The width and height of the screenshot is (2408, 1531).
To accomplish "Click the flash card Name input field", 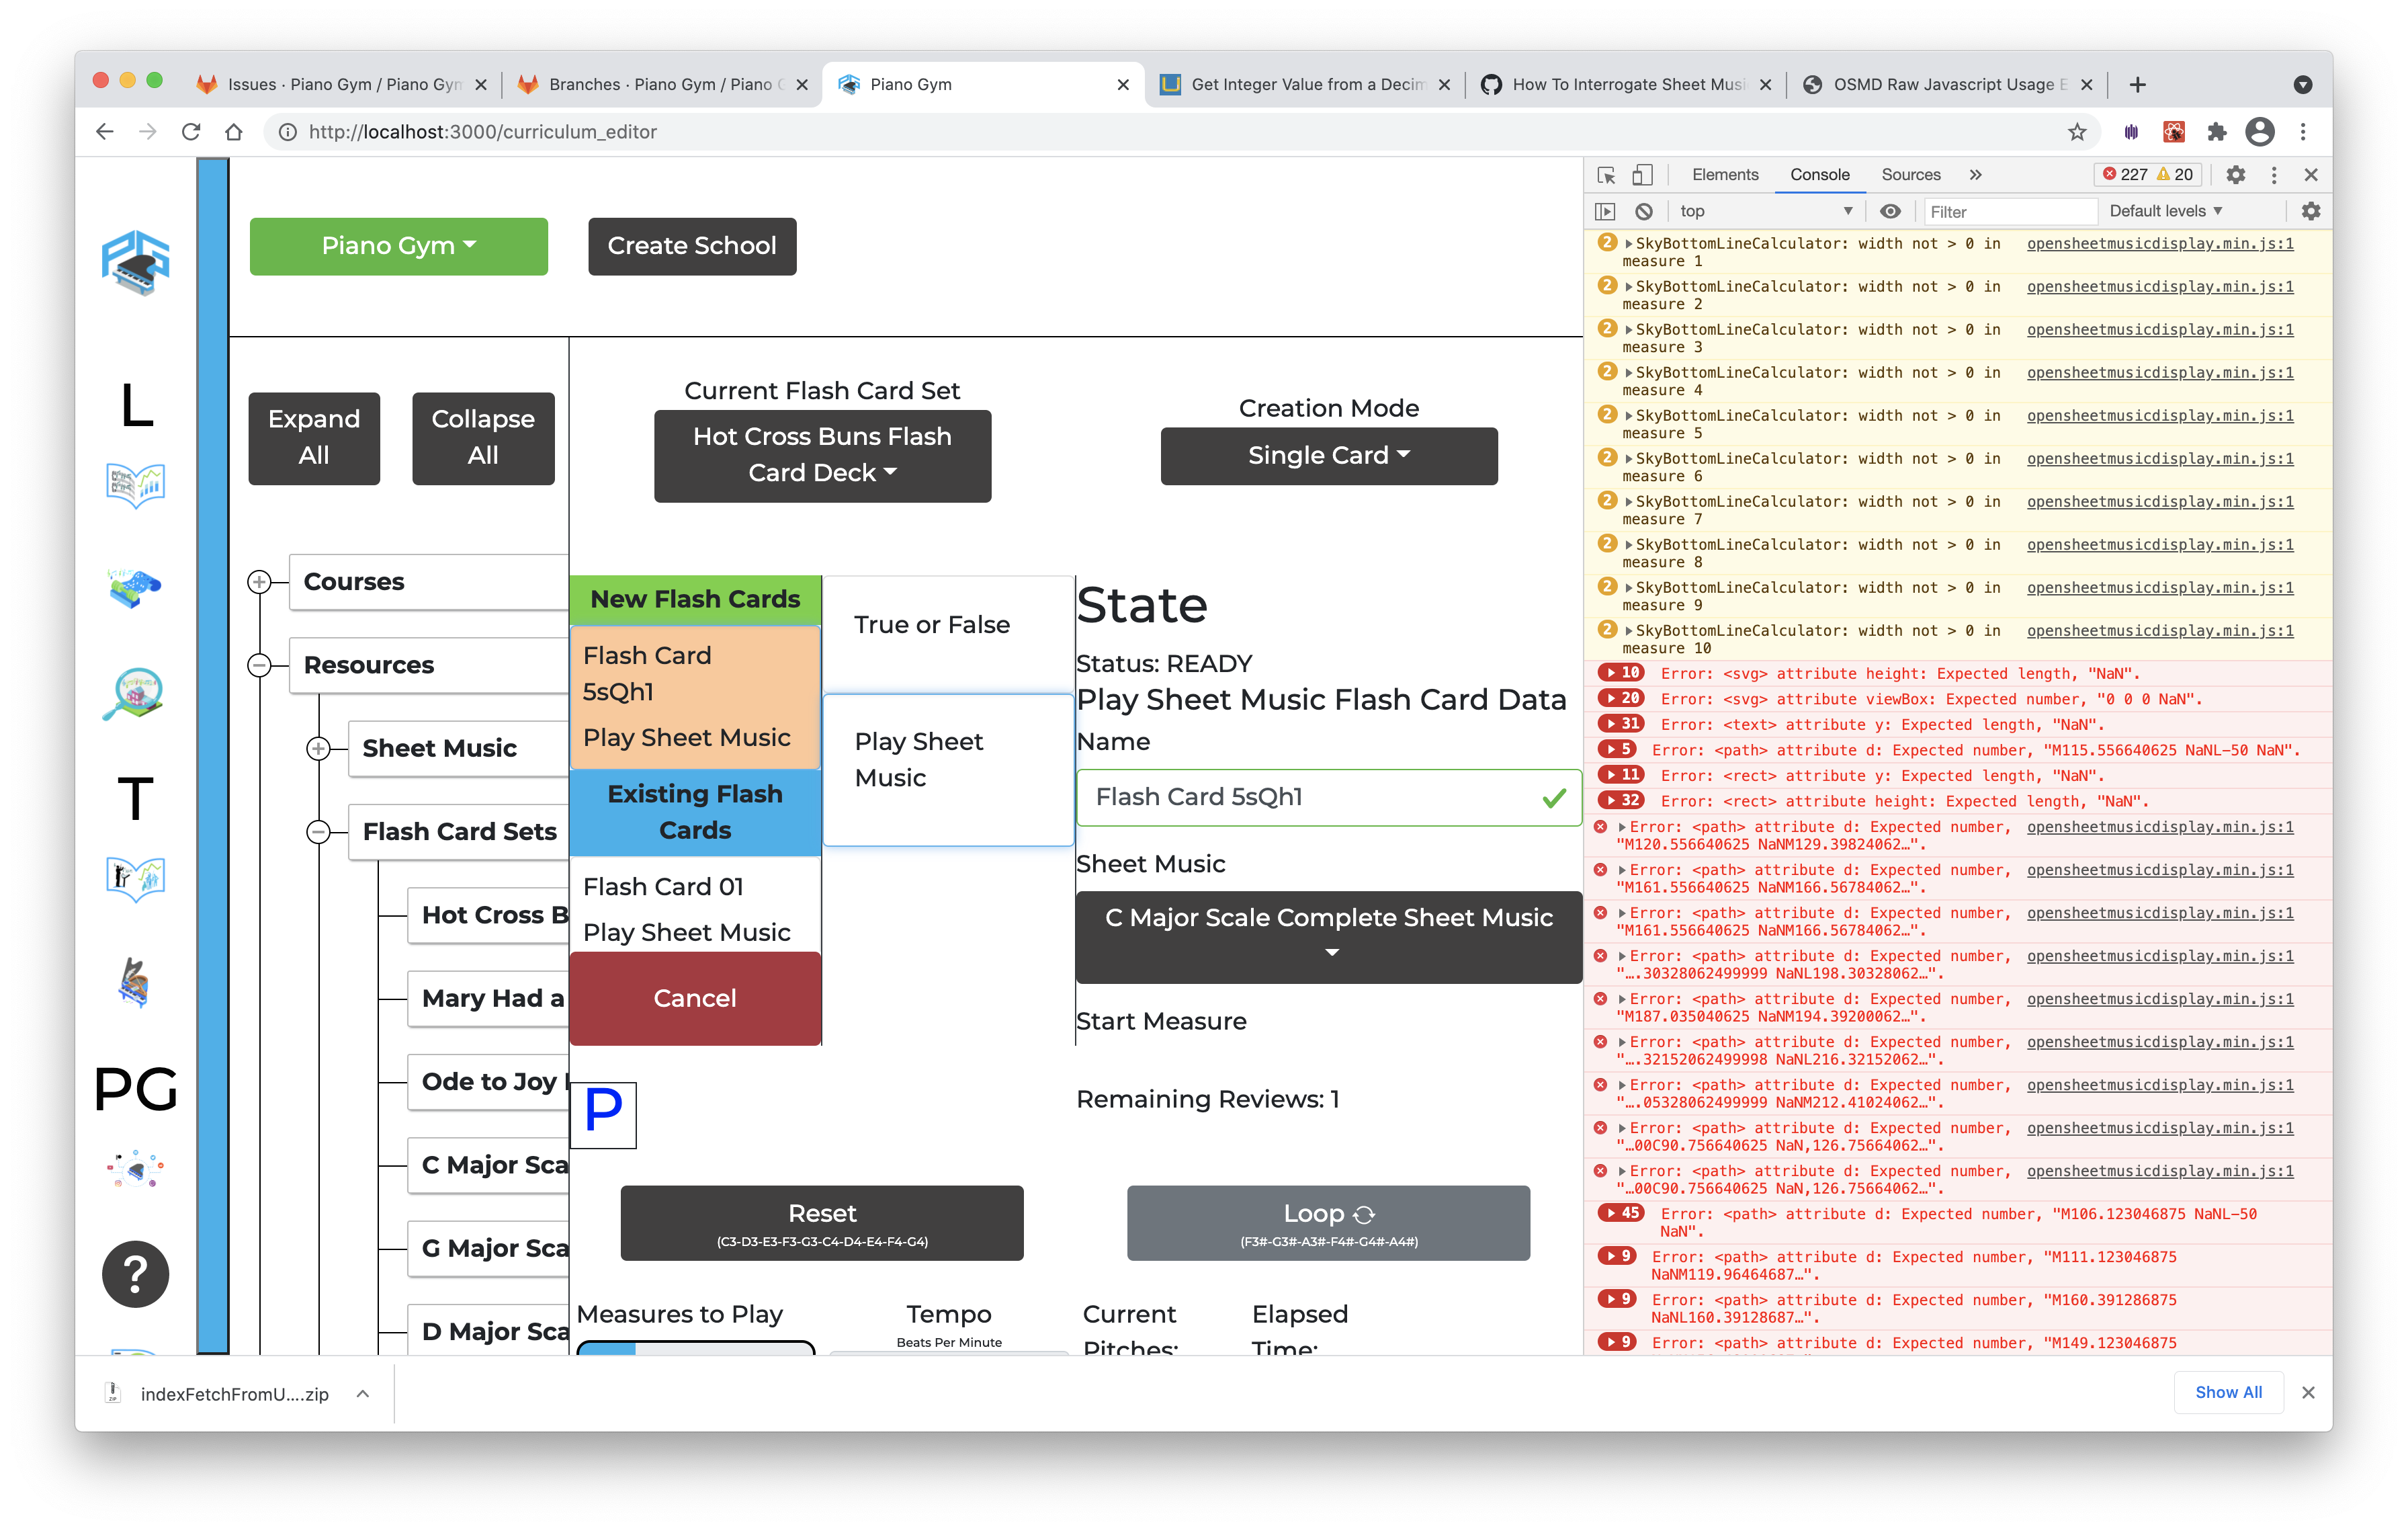I will coord(1310,797).
